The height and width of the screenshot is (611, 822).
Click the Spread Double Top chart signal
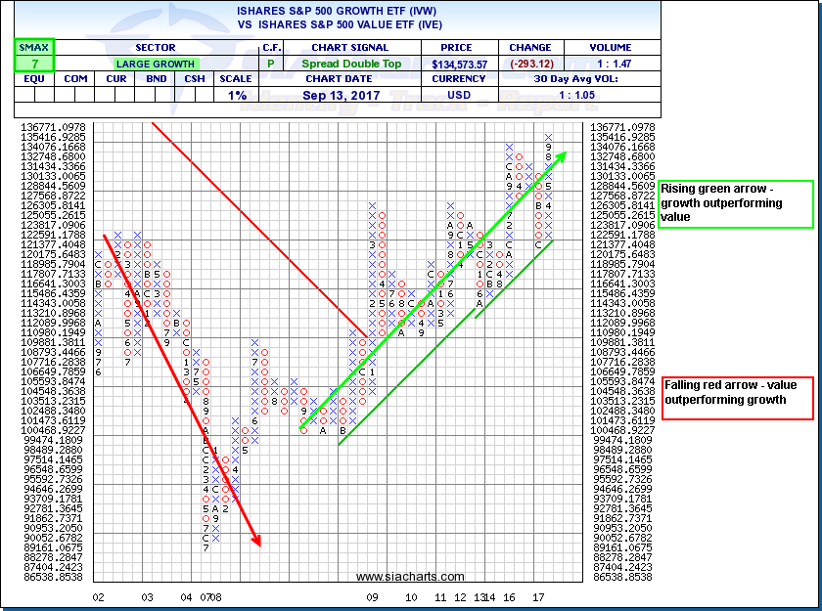(350, 63)
